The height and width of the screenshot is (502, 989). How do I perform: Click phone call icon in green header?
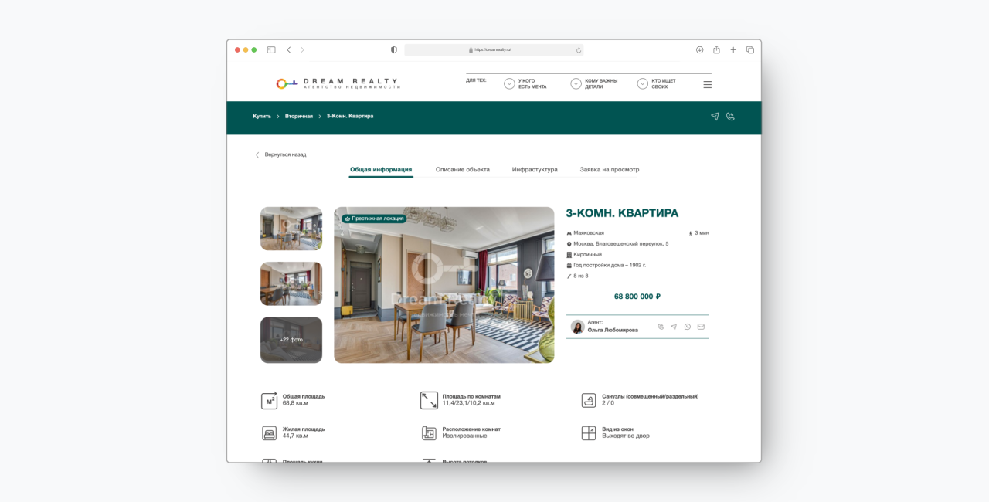[x=730, y=117]
